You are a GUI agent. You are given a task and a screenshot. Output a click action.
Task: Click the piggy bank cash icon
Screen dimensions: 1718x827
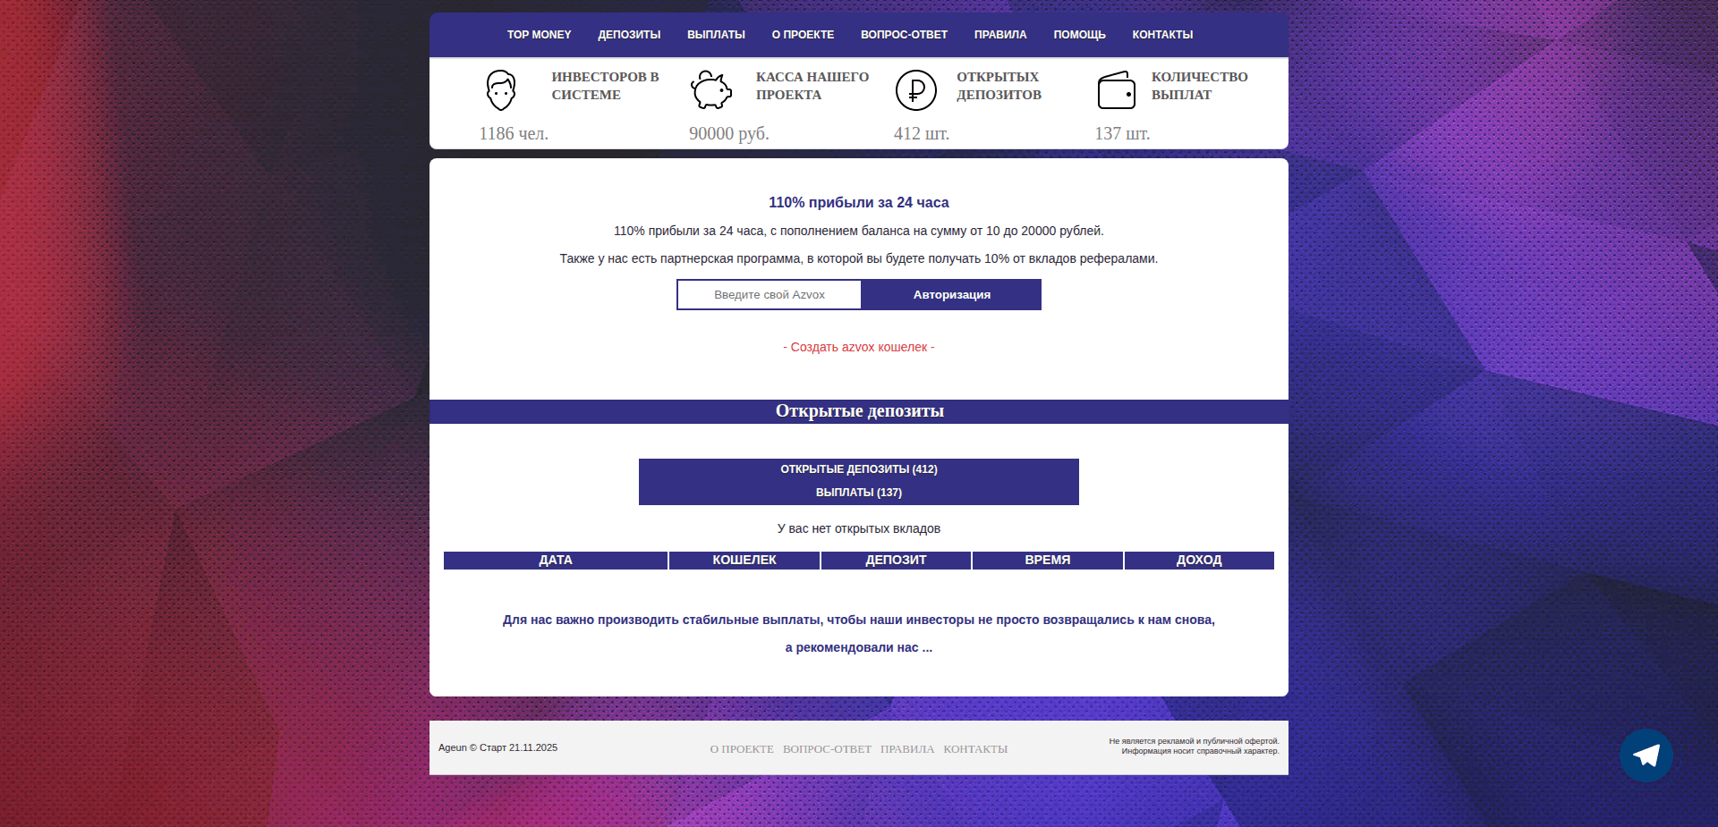click(711, 89)
